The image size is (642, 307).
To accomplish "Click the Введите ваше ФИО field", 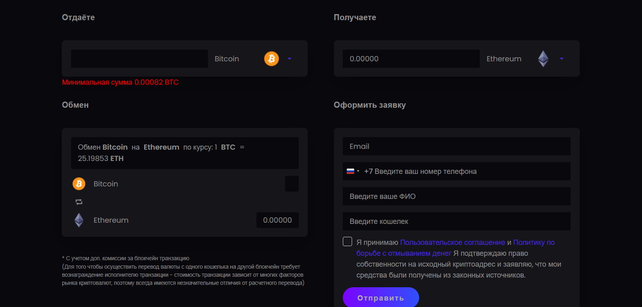I will [457, 196].
